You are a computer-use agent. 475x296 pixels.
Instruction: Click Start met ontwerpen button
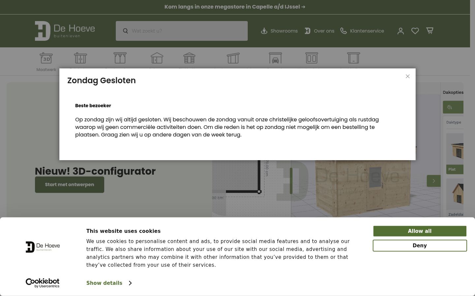pyautogui.click(x=70, y=185)
